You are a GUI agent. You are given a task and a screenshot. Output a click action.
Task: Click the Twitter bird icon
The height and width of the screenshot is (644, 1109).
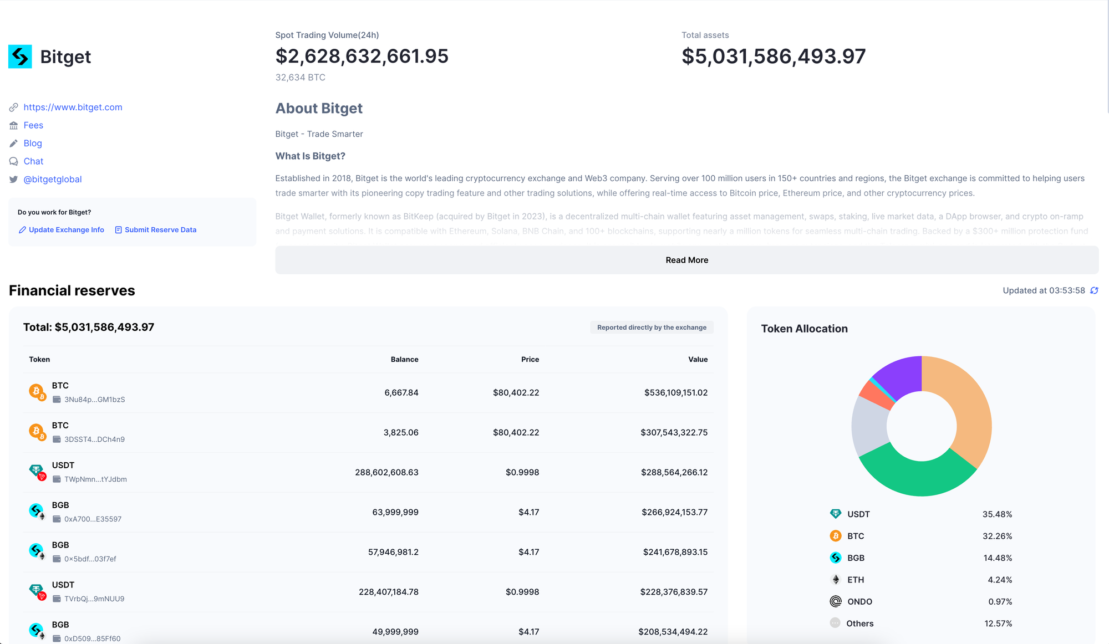tap(13, 180)
